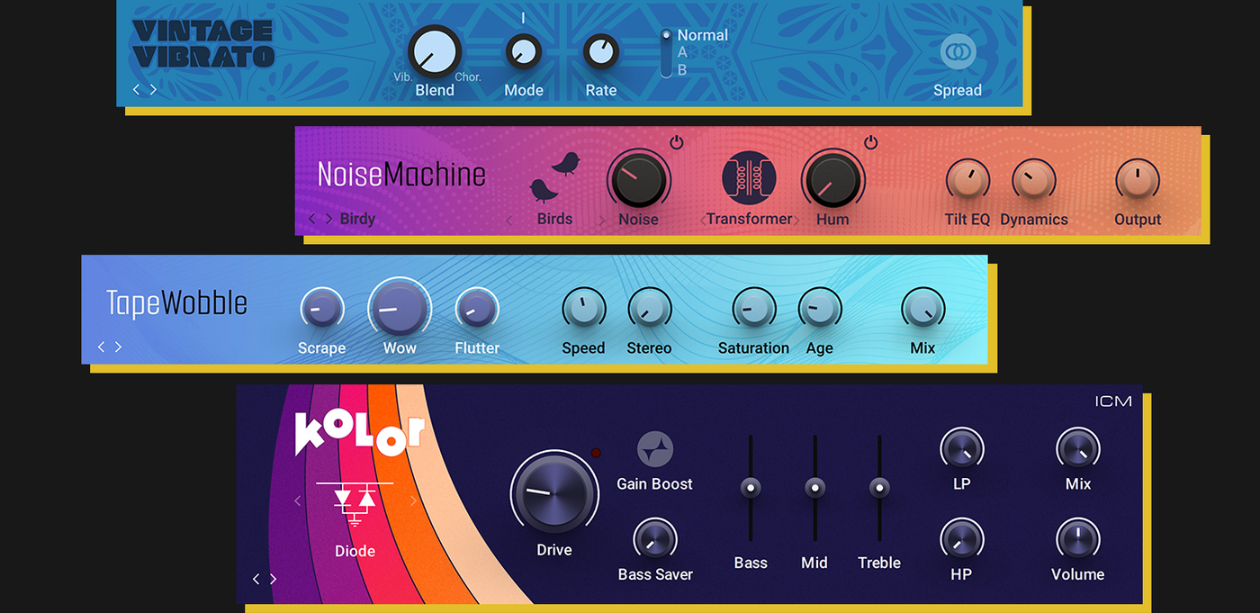This screenshot has height=613, width=1260.
Task: Click the Birds noise type icon
Action: tap(554, 177)
